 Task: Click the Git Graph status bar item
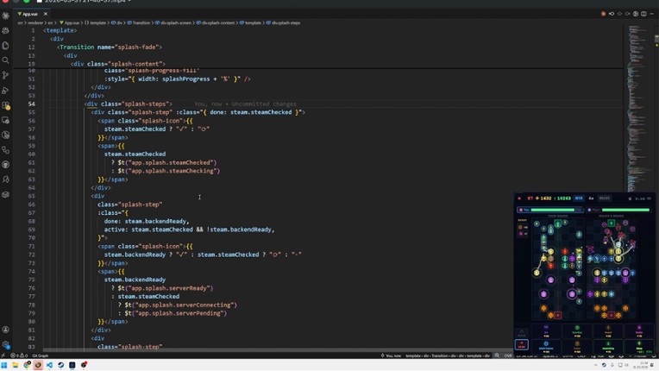point(40,355)
